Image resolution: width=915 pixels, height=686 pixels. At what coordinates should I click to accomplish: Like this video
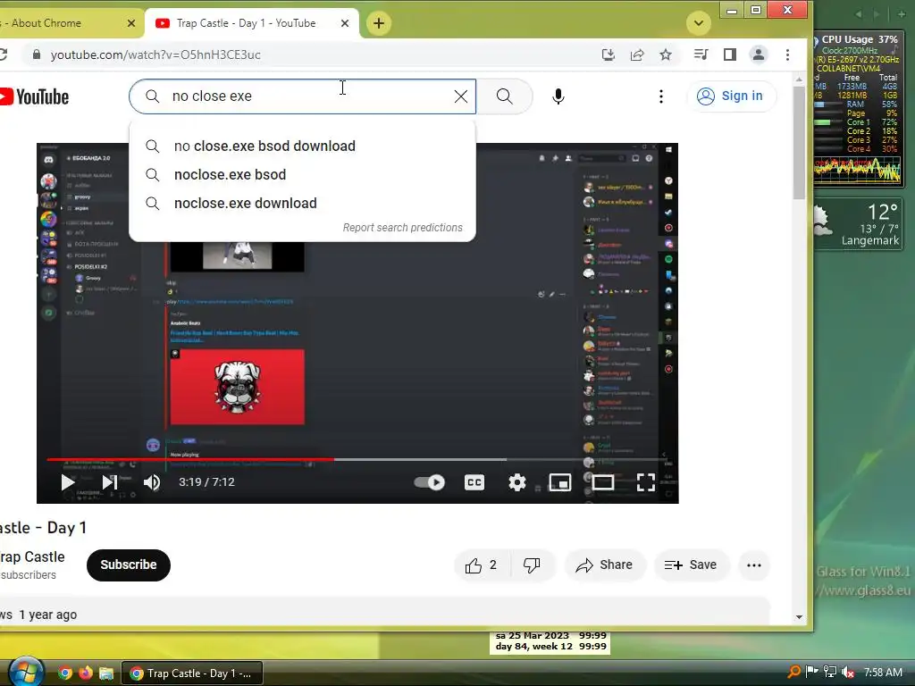click(x=482, y=565)
